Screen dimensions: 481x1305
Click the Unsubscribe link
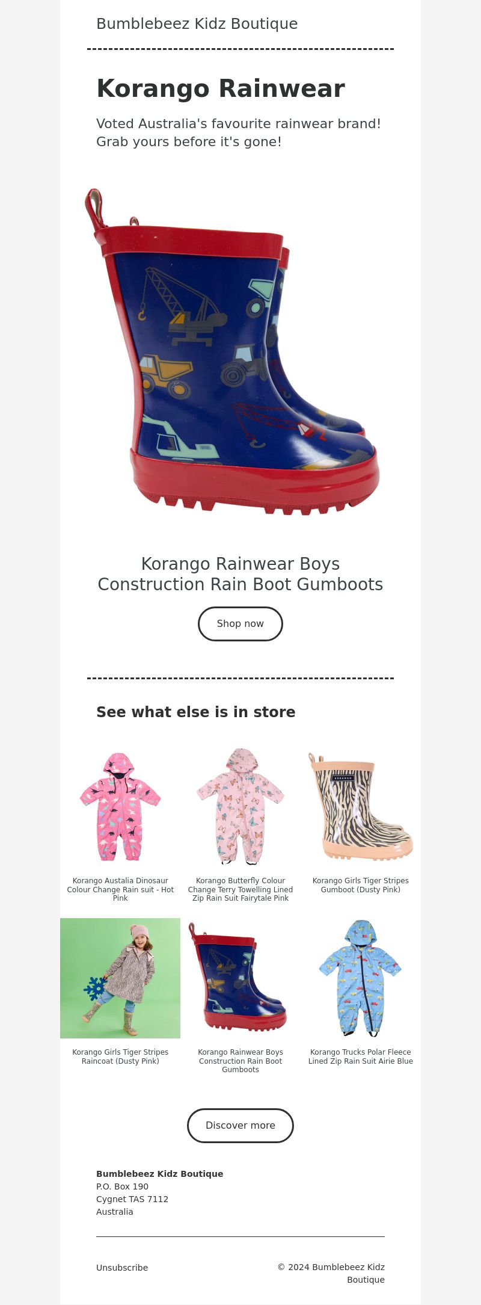[122, 1268]
